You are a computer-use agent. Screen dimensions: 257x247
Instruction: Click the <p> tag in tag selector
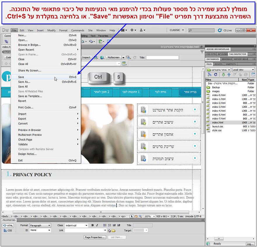123,216
